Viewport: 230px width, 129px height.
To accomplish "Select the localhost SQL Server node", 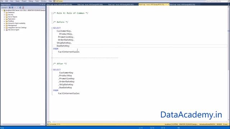I will (26, 10).
